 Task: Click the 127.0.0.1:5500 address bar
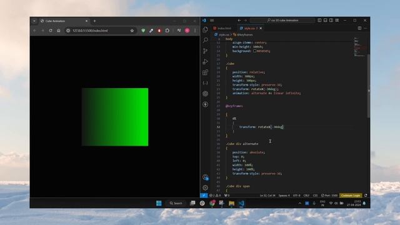tap(100, 31)
